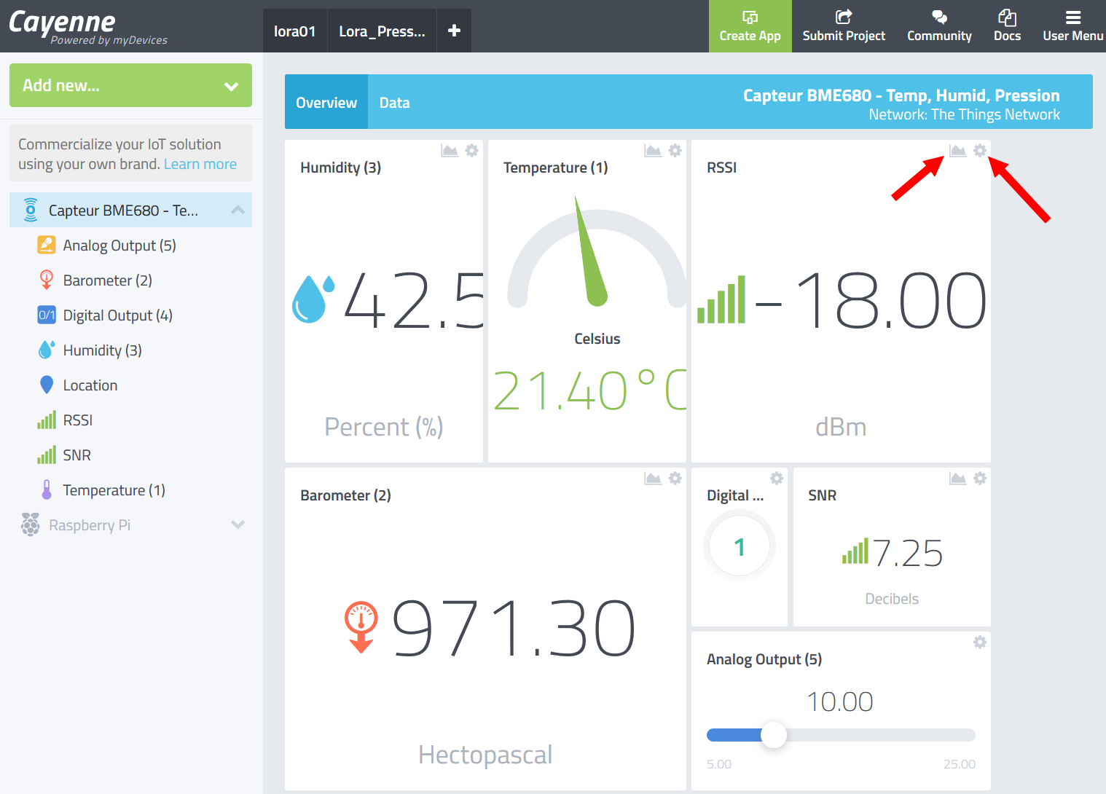Click Temperature thermometer sidebar icon
The width and height of the screenshot is (1106, 794).
coord(46,490)
